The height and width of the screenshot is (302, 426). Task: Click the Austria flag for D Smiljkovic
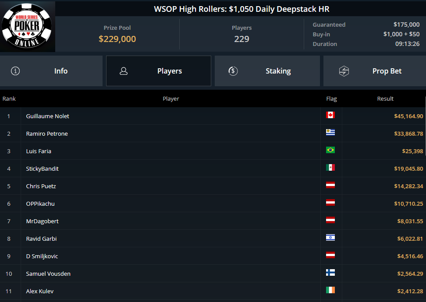[x=330, y=255]
